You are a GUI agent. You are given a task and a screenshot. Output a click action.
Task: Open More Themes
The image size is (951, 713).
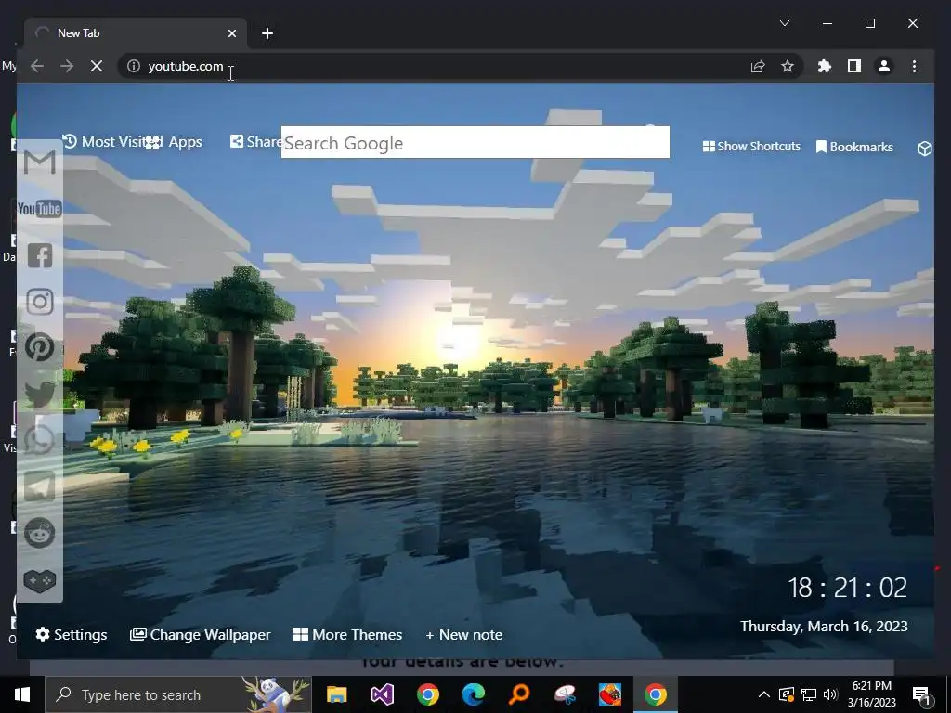tap(347, 634)
